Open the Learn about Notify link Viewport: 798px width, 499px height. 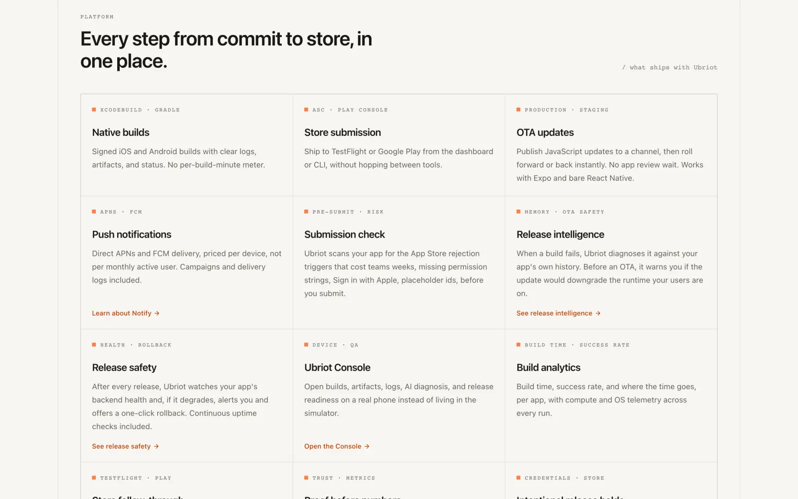pyautogui.click(x=126, y=313)
